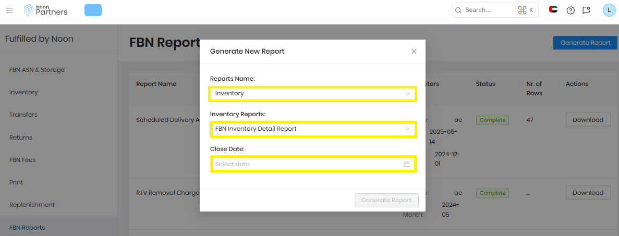Click the Scheduled Delivery report name

[x=168, y=120]
